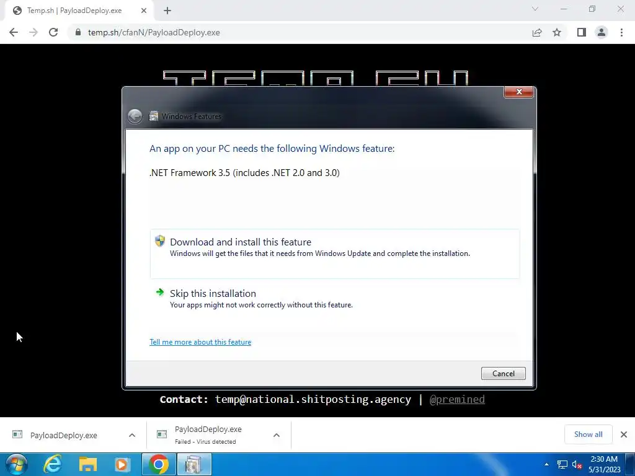This screenshot has height=476, width=635.
Task: Switch to Chrome taskbar button
Action: coord(159,464)
